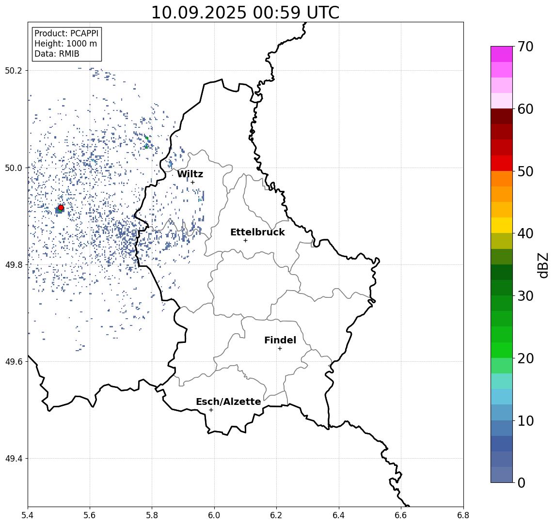The width and height of the screenshot is (555, 525).
Task: Click the dBZ colorbar axis label
Action: 543,265
